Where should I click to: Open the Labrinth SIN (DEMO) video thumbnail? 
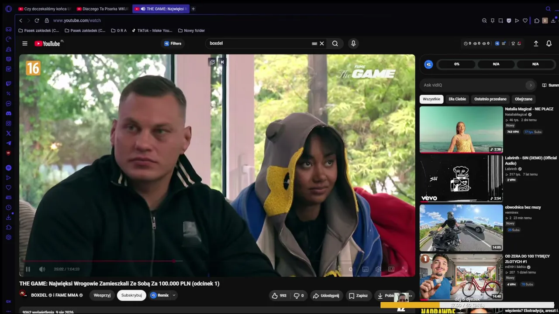point(461,179)
